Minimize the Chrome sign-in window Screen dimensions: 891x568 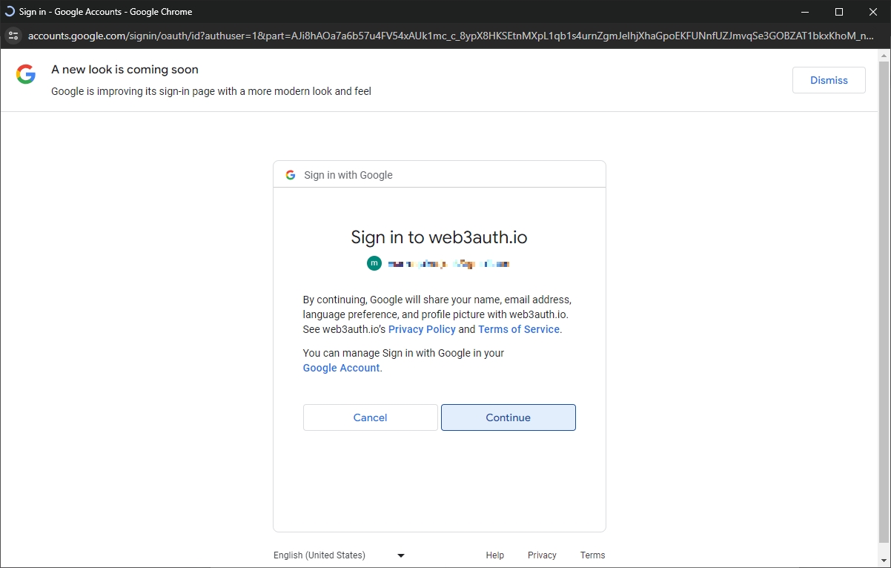coord(805,12)
